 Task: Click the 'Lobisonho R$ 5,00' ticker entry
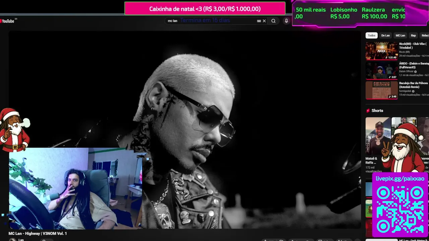click(344, 13)
